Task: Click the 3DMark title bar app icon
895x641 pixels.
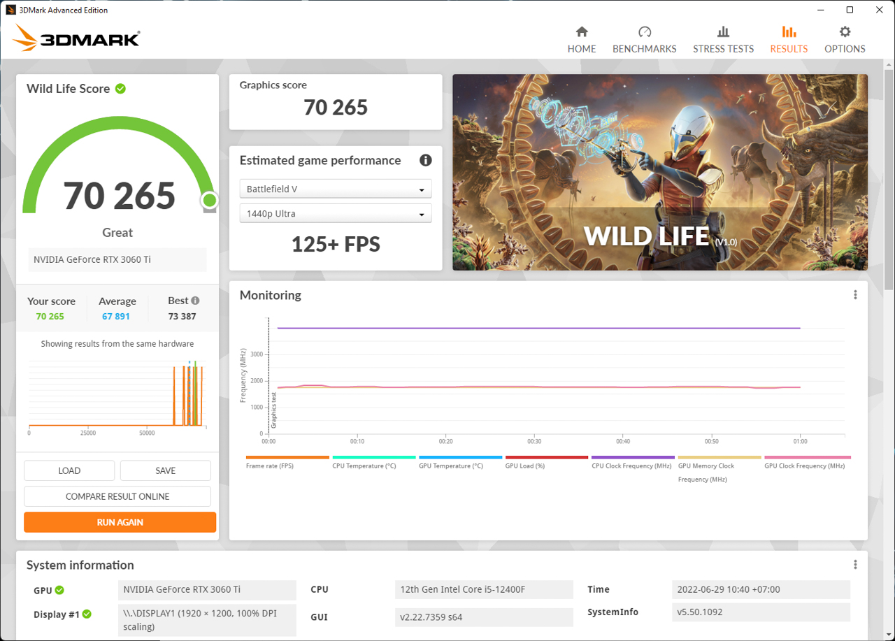Action: pyautogui.click(x=11, y=10)
